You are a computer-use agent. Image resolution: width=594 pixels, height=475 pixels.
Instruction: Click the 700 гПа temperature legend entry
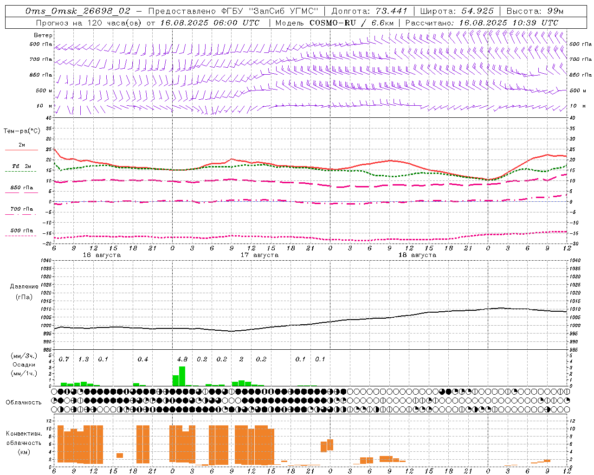coord(22,209)
